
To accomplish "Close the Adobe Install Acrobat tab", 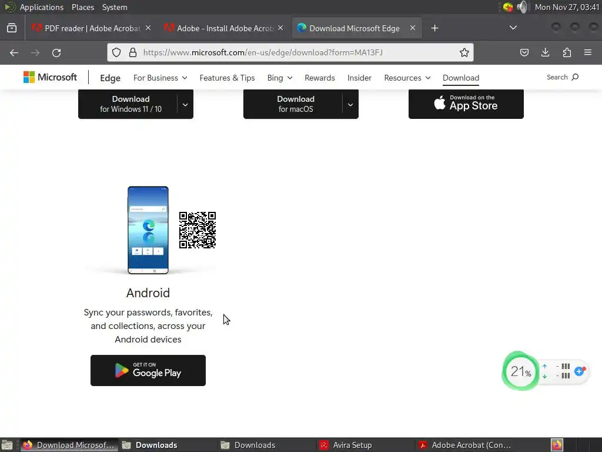I will 280,28.
